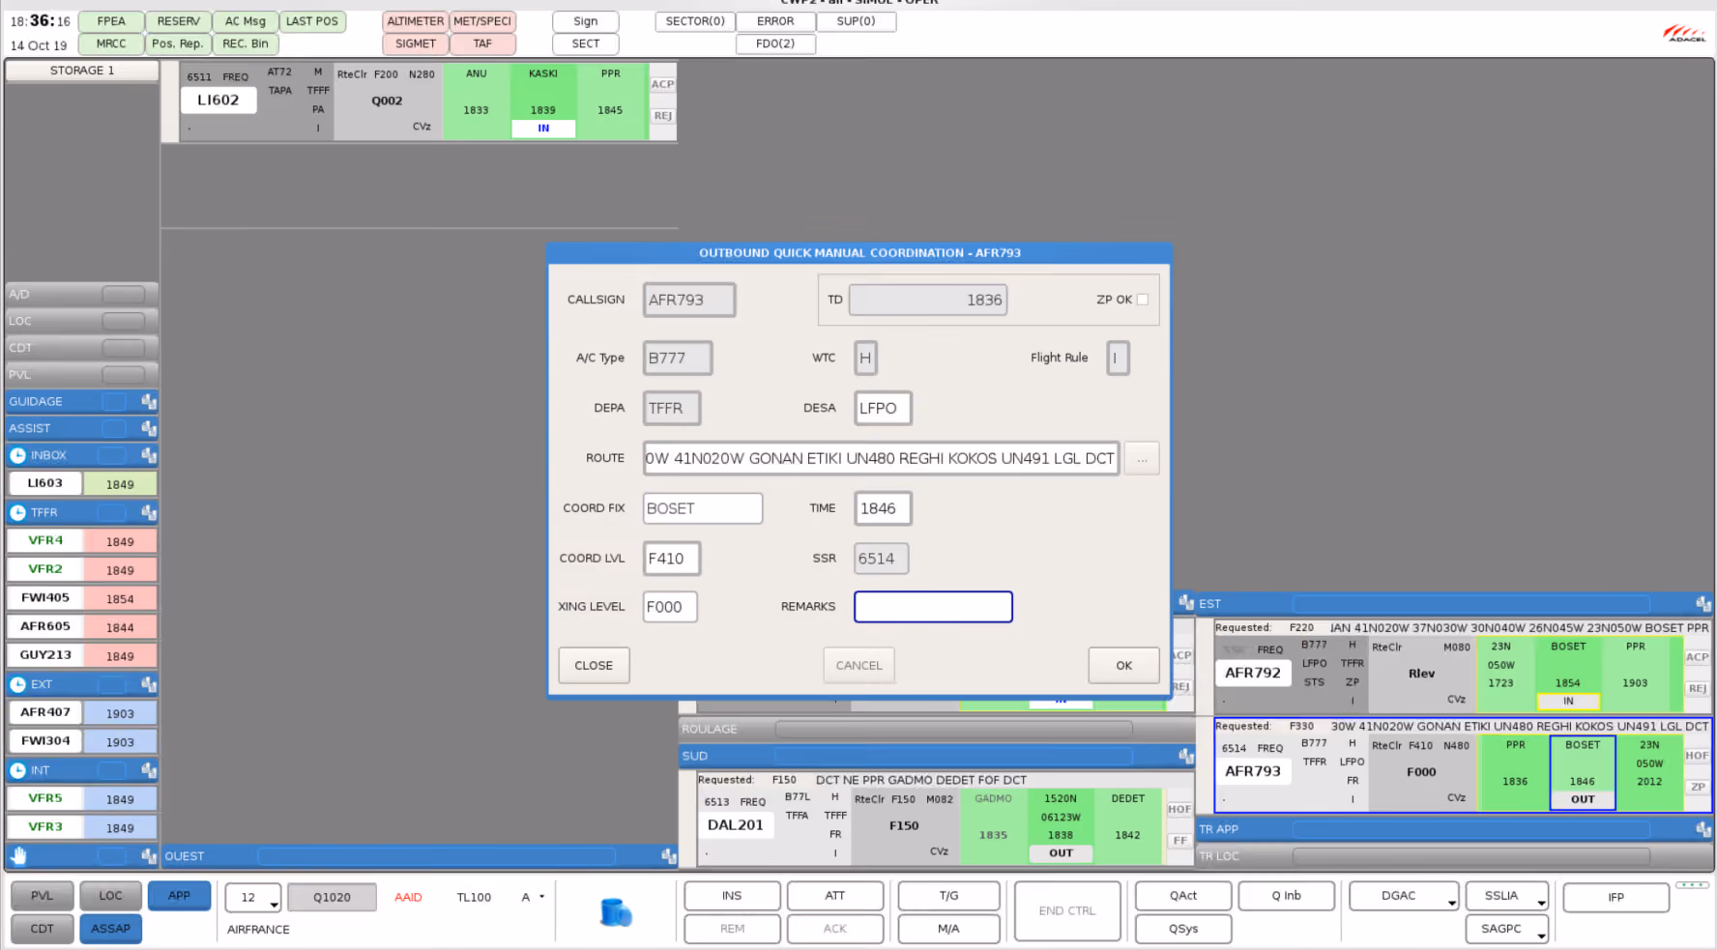Click the strip stack icon on SUD bar
Viewport: 1717px width, 950px height.
tap(1186, 756)
